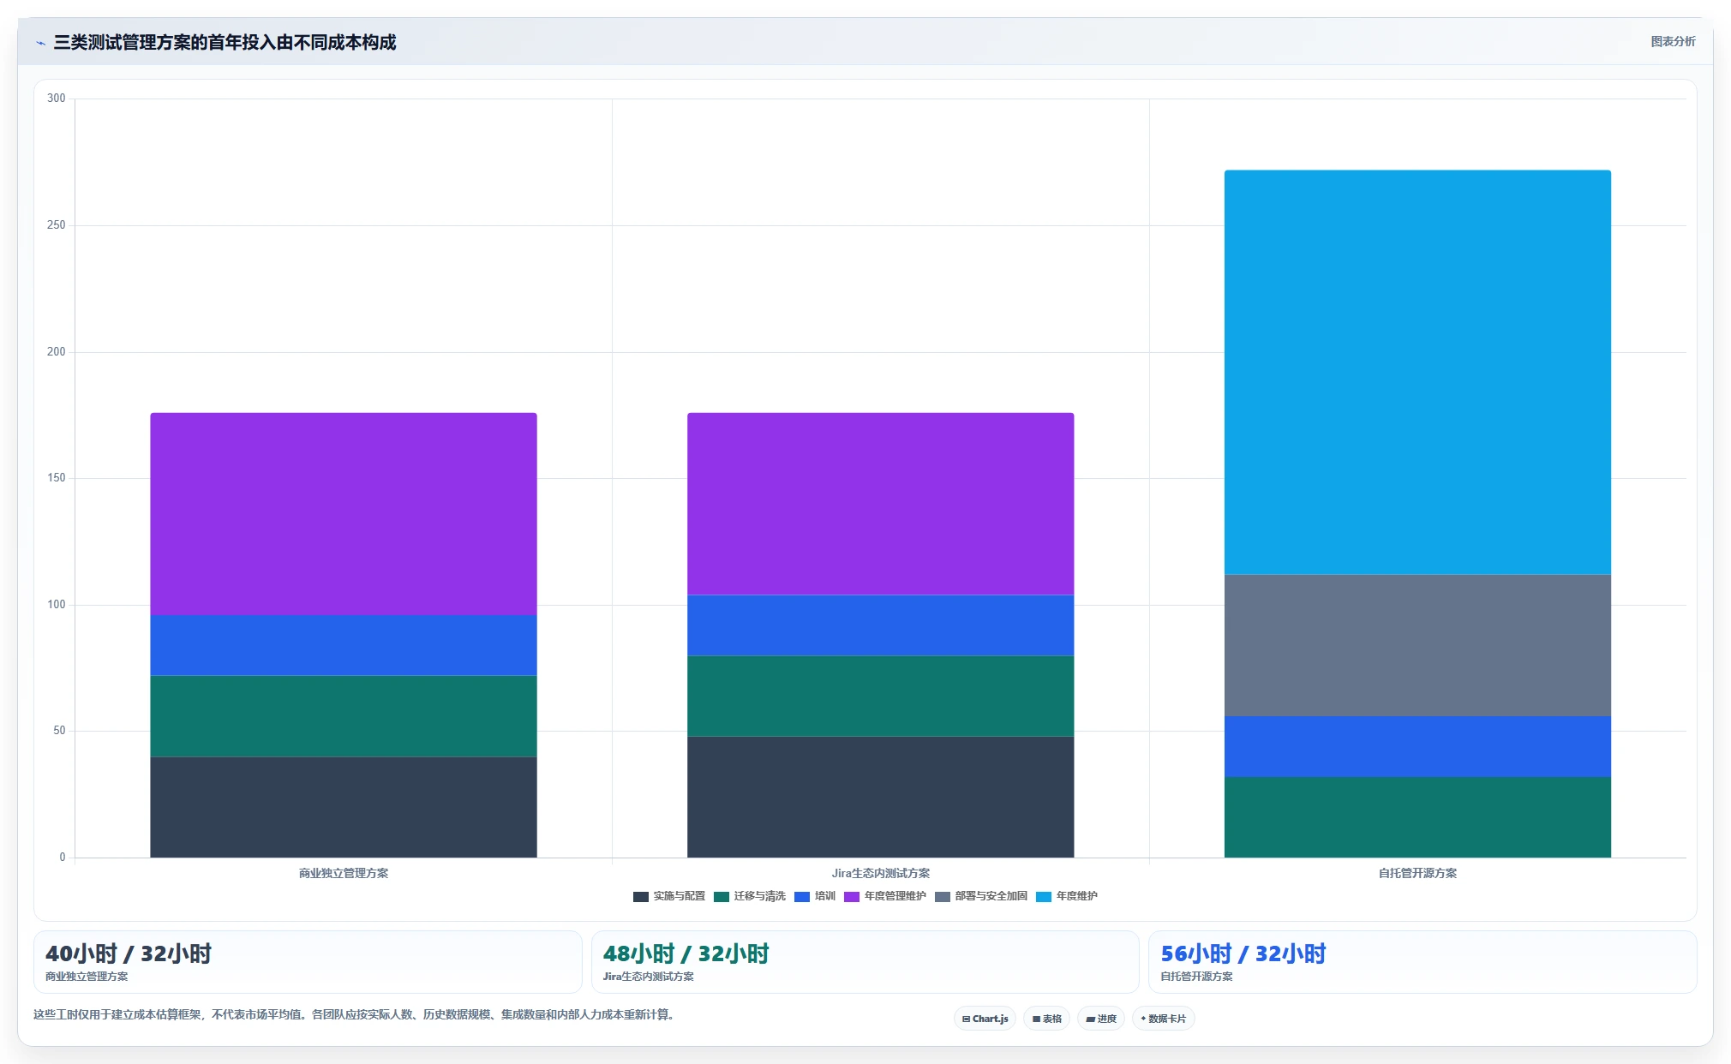This screenshot has width=1731, height=1064.
Task: Click the green 迁移与清洗 segment of 商业独立管理方案
Action: [344, 716]
